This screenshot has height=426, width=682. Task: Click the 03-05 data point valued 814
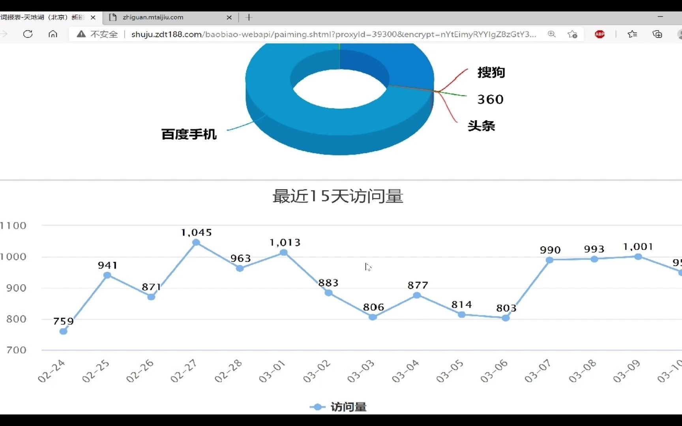point(461,314)
